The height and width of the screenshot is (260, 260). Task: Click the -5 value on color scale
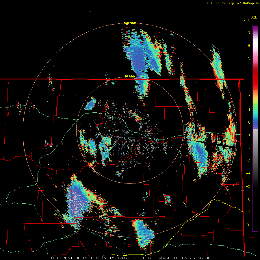248,186
